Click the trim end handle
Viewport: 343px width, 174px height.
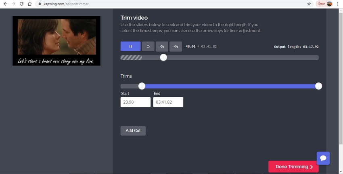pos(318,86)
